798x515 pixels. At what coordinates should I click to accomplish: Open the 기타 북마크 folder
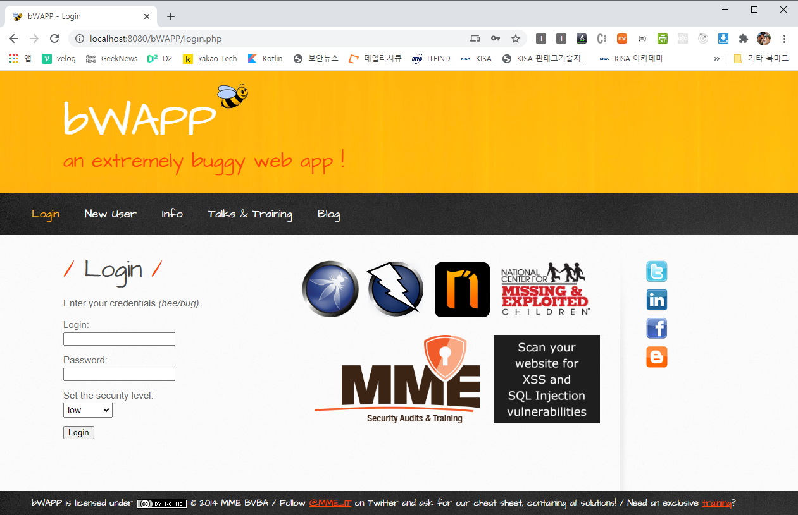[x=761, y=58]
